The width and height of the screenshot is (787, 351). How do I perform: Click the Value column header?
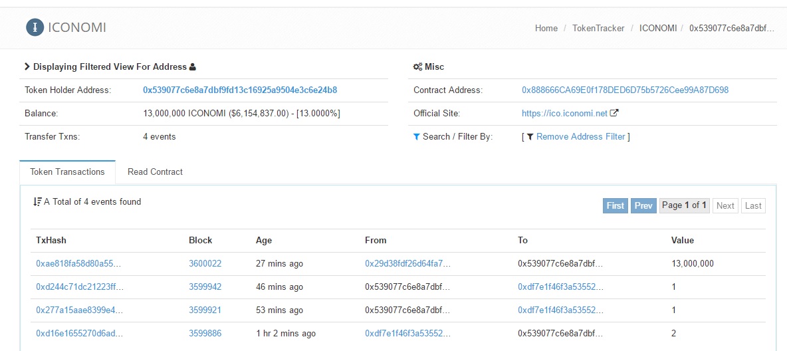coord(683,240)
